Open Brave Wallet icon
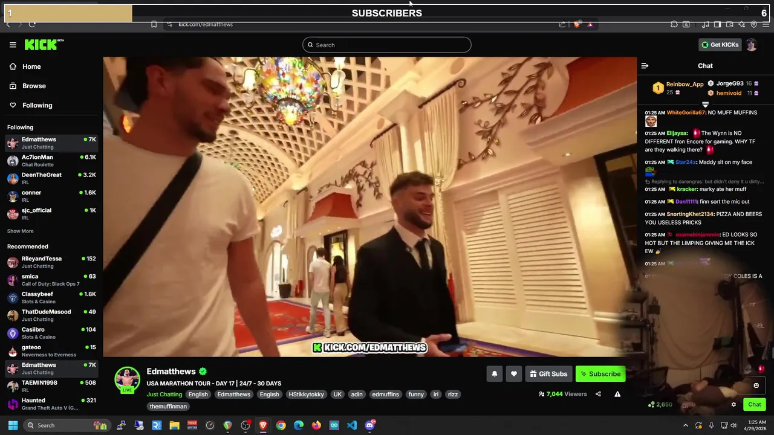The width and height of the screenshot is (774, 435). point(729,24)
